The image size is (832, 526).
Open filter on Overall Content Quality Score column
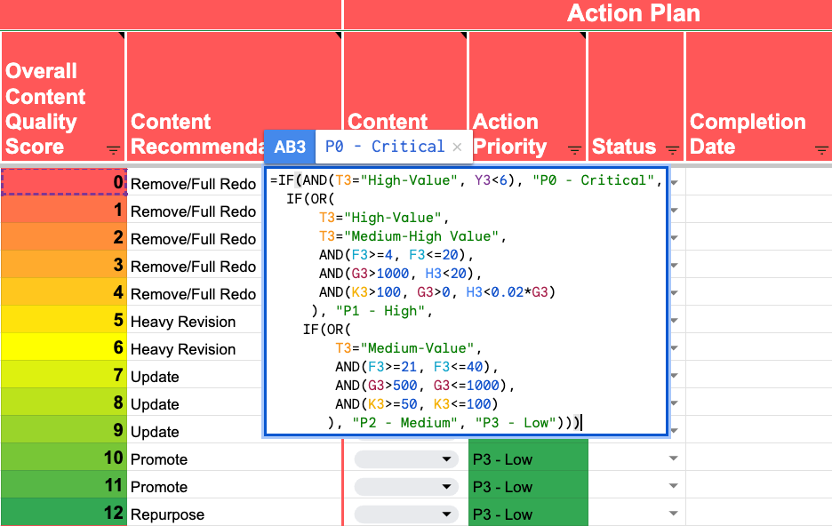[113, 150]
